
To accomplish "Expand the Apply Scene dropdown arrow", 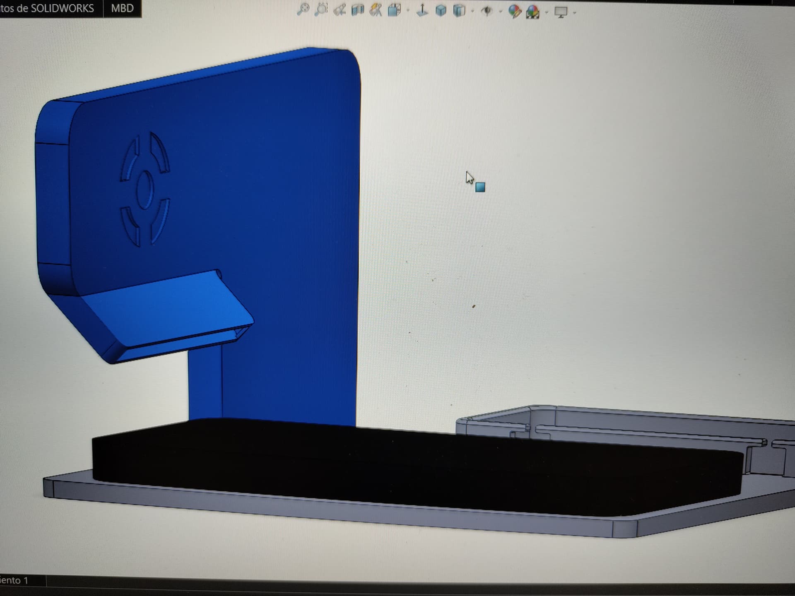I will (x=547, y=13).
